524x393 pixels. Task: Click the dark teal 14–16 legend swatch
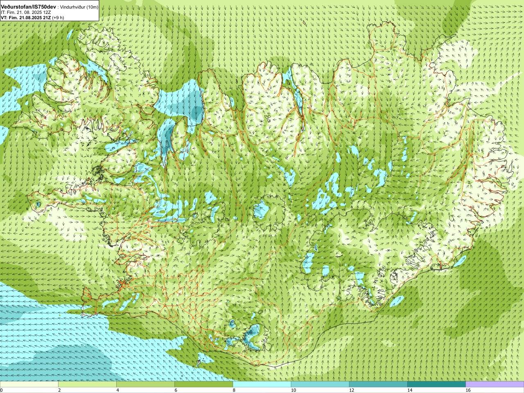coord(436,384)
